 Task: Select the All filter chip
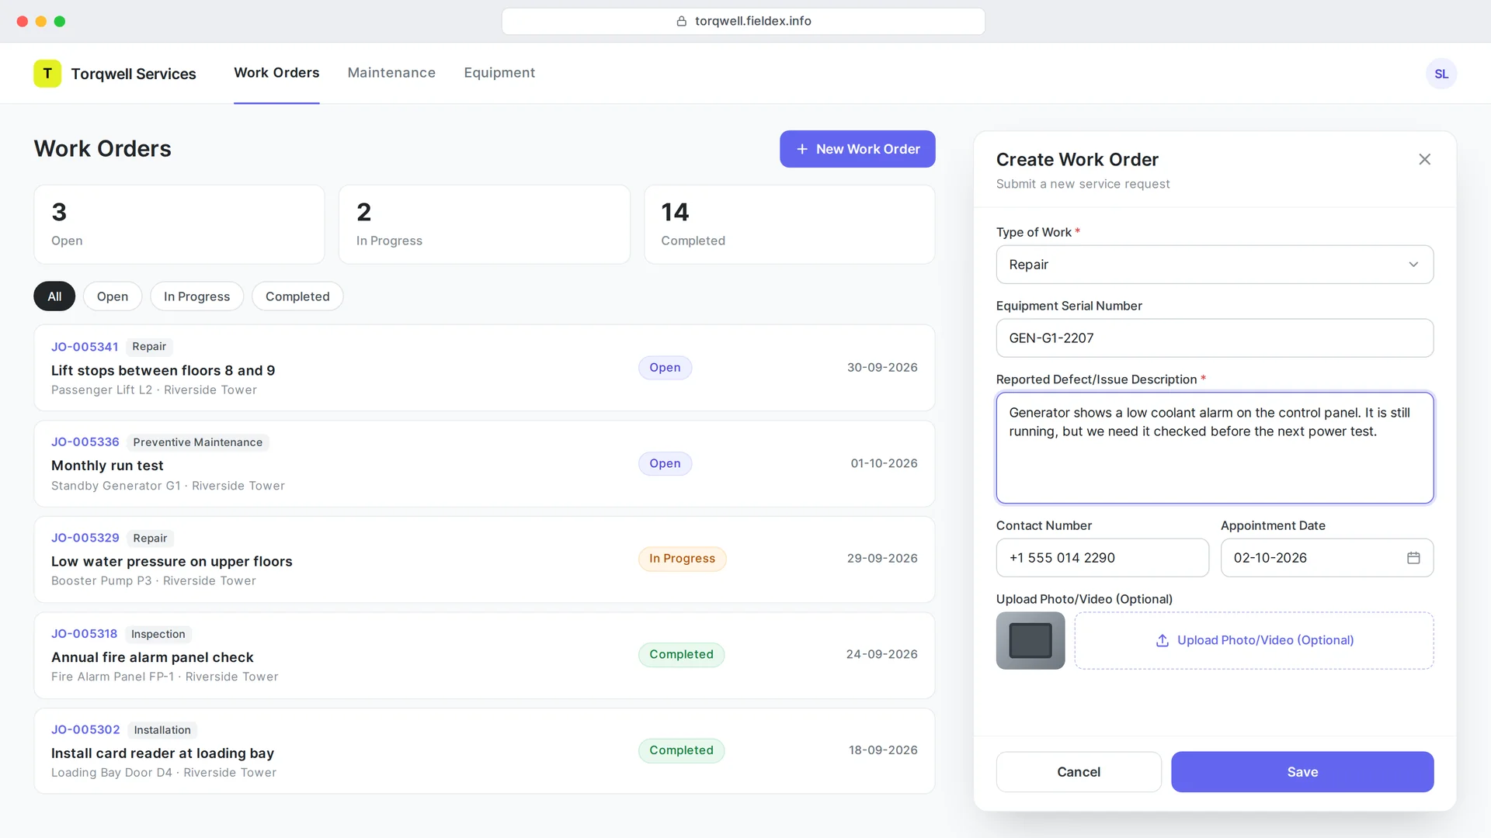pyautogui.click(x=54, y=296)
